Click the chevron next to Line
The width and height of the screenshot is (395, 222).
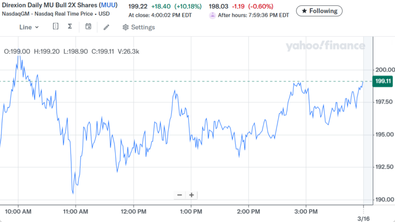tap(37, 27)
